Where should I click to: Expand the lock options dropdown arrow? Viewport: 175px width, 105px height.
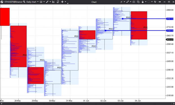(146, 2)
